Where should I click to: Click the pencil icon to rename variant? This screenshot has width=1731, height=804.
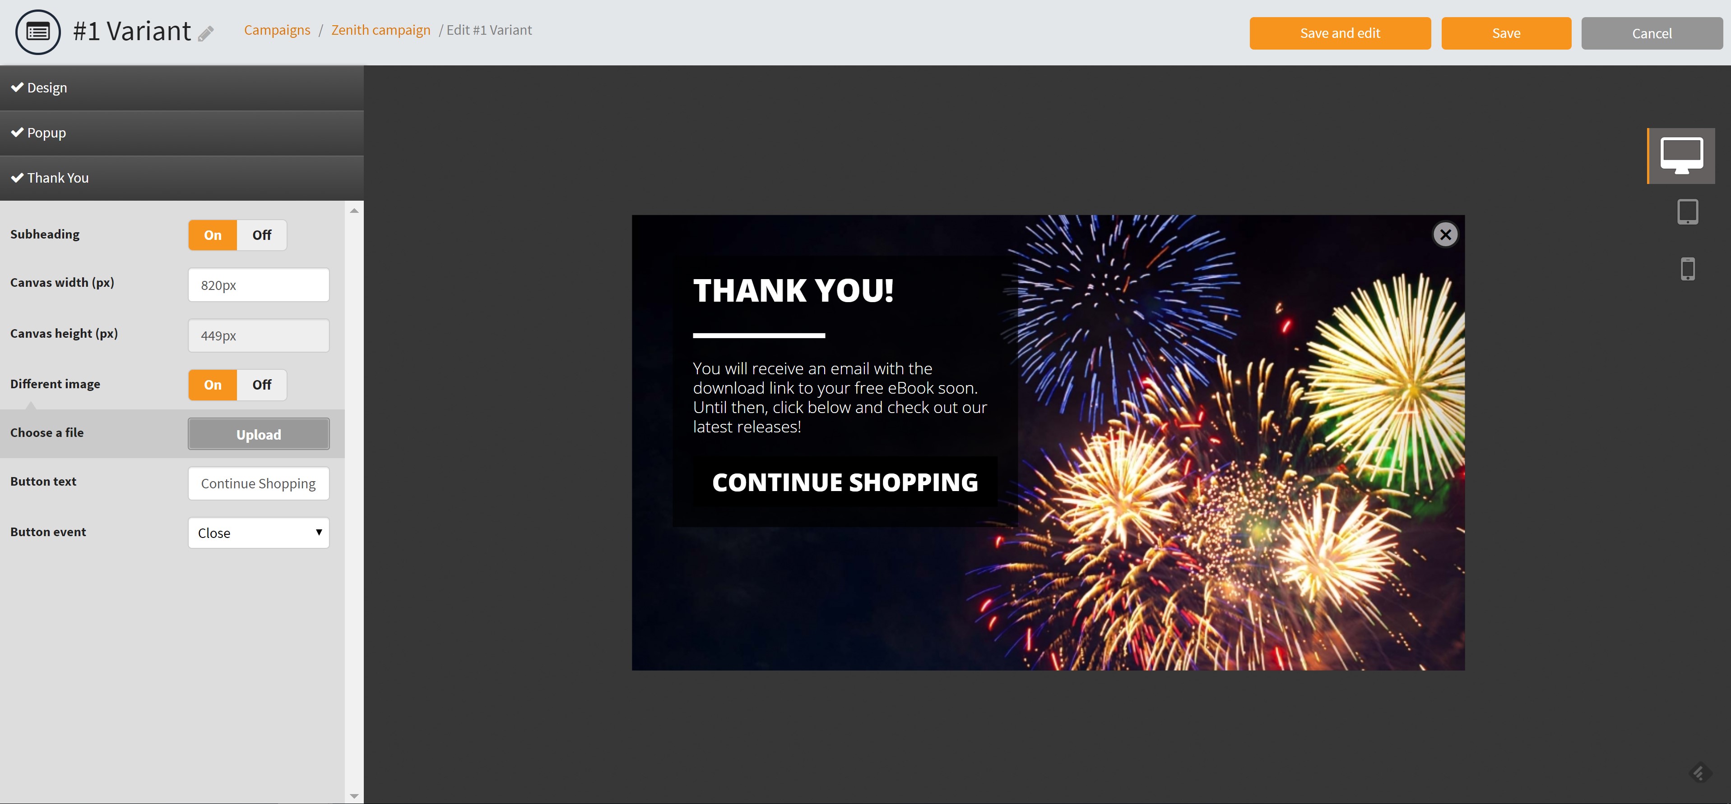click(x=206, y=33)
